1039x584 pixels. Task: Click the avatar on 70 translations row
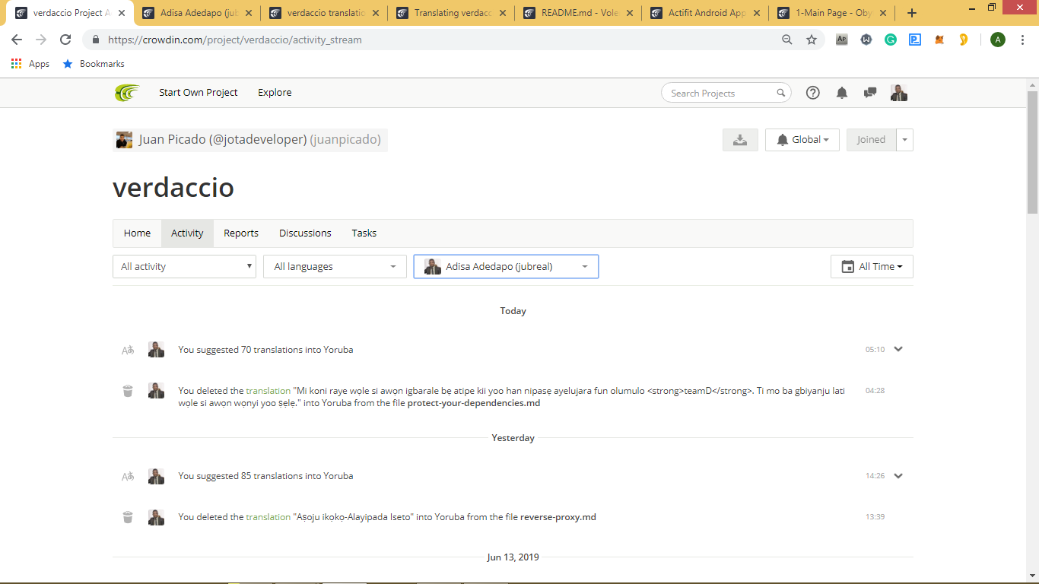tap(156, 350)
